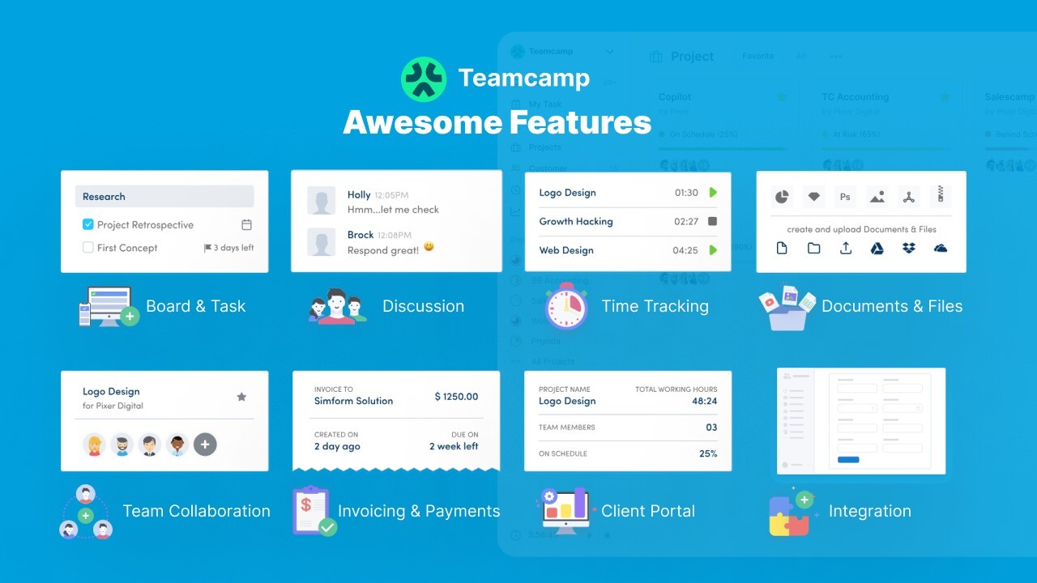Uncheck the Project Retrospective checkbox
The image size is (1037, 583).
(88, 224)
